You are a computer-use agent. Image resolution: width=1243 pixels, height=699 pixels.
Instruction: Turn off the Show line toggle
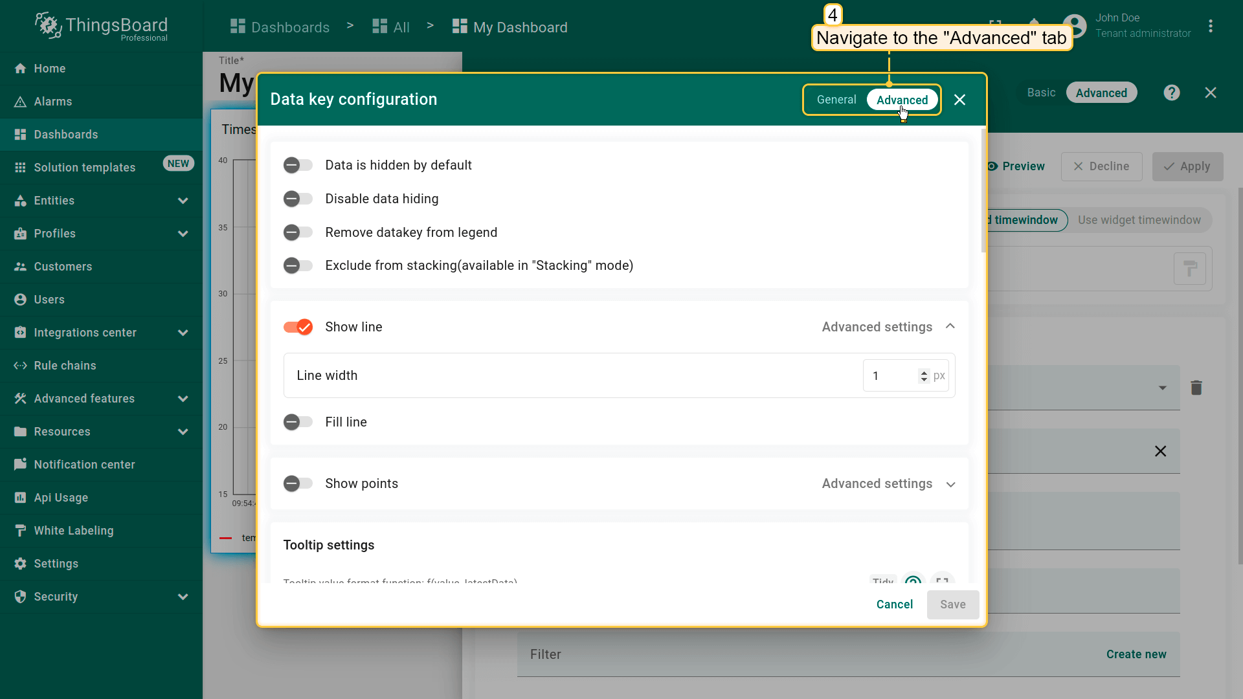[298, 327]
